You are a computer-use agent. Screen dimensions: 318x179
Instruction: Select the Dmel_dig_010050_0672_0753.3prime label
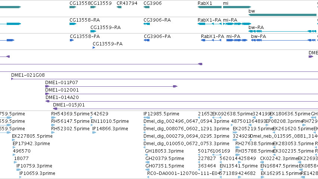pos(186,144)
